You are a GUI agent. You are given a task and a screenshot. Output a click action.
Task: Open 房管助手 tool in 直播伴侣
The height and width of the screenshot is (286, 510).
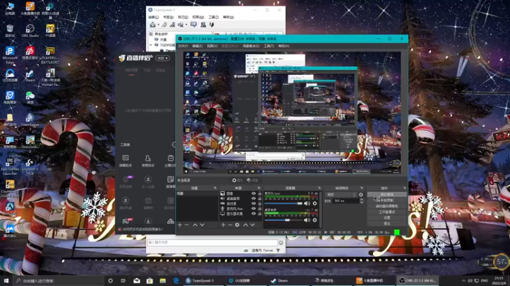(x=148, y=161)
